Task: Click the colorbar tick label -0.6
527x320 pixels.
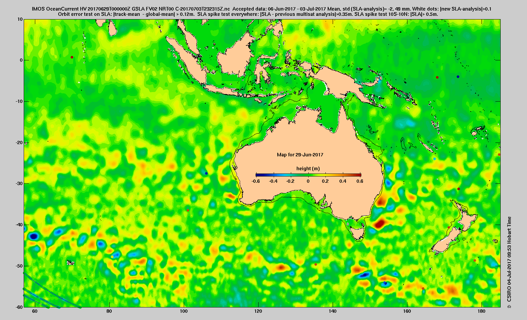Action: tap(256, 181)
